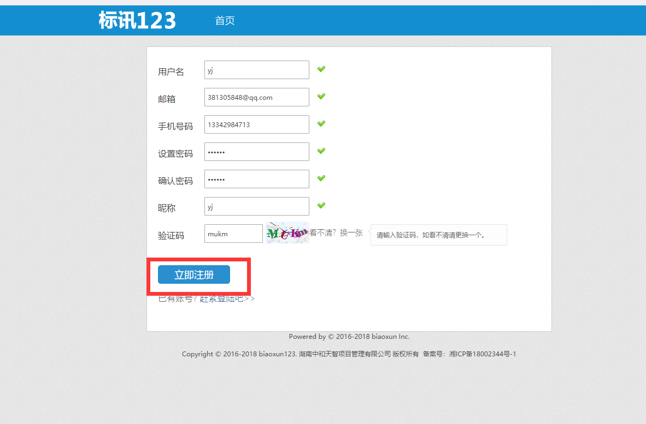Click green checkmark beside 邮箱

pyautogui.click(x=321, y=96)
